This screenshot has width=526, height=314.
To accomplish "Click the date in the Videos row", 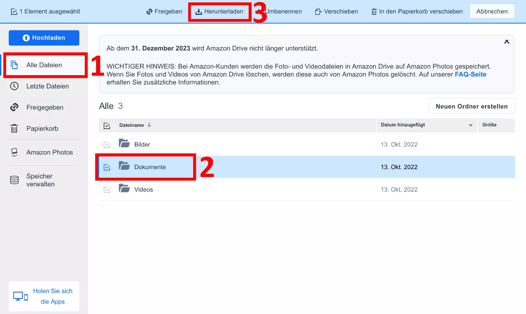I will (x=399, y=189).
